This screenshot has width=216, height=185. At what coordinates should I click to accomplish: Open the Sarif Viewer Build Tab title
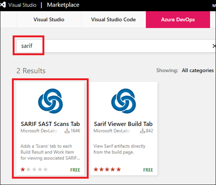point(123,124)
